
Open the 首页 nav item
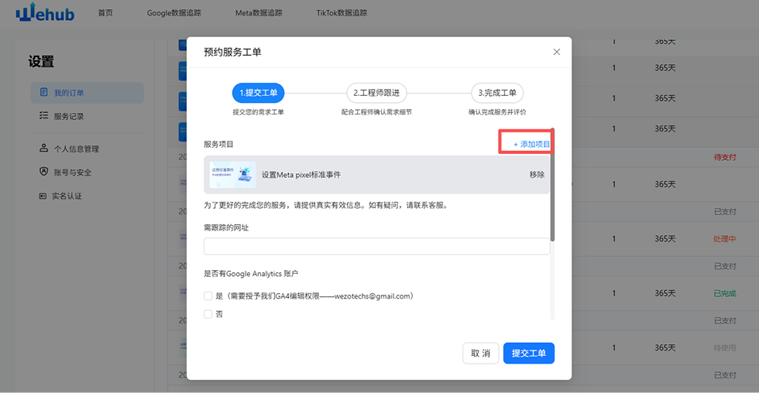pos(105,13)
